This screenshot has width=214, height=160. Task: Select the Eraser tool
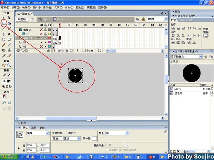[9, 56]
